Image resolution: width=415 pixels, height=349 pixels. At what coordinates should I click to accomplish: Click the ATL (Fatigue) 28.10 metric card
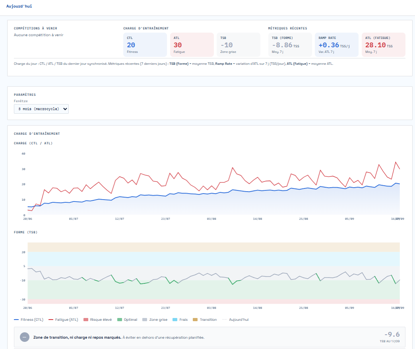click(384, 45)
